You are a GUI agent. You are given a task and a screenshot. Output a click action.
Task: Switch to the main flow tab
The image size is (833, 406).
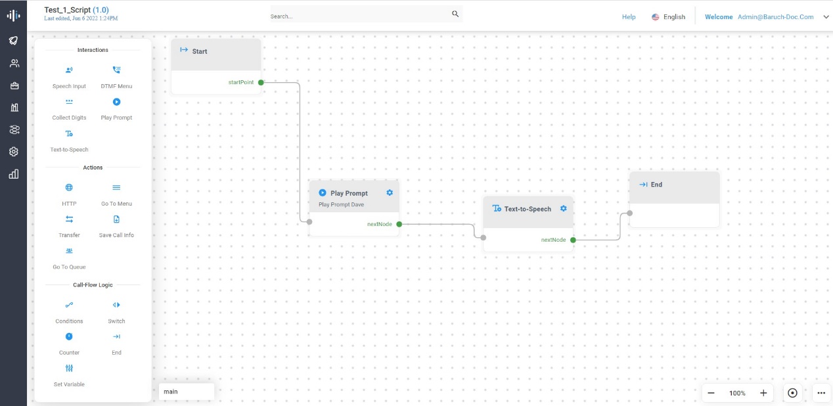point(187,392)
